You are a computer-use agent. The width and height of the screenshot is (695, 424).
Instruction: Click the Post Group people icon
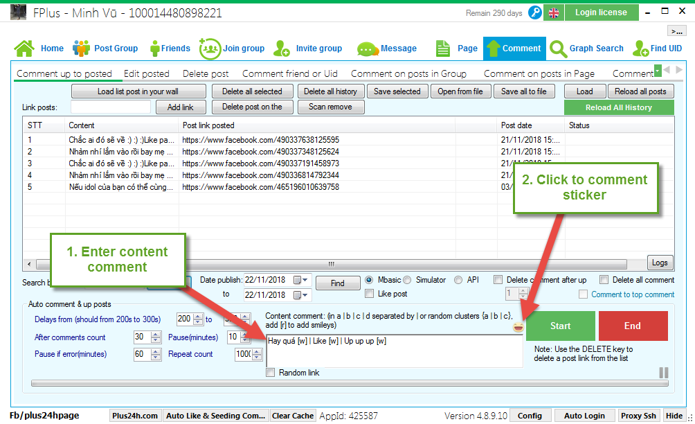click(x=81, y=48)
